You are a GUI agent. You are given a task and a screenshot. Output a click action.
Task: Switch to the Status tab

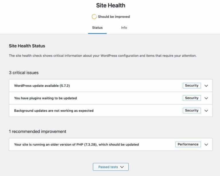pyautogui.click(x=97, y=28)
